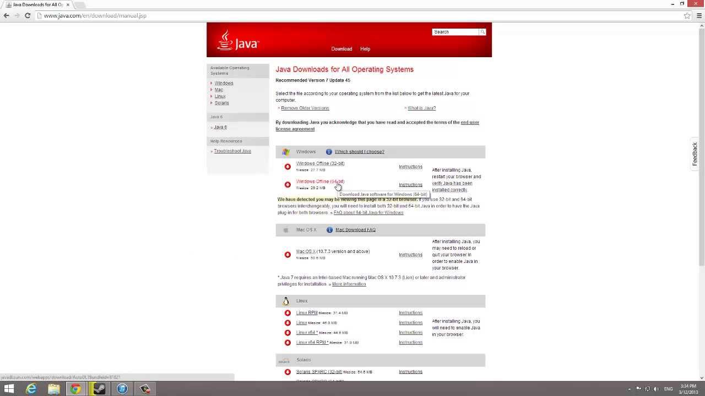
Task: Open Chrome menu button
Action: click(699, 15)
